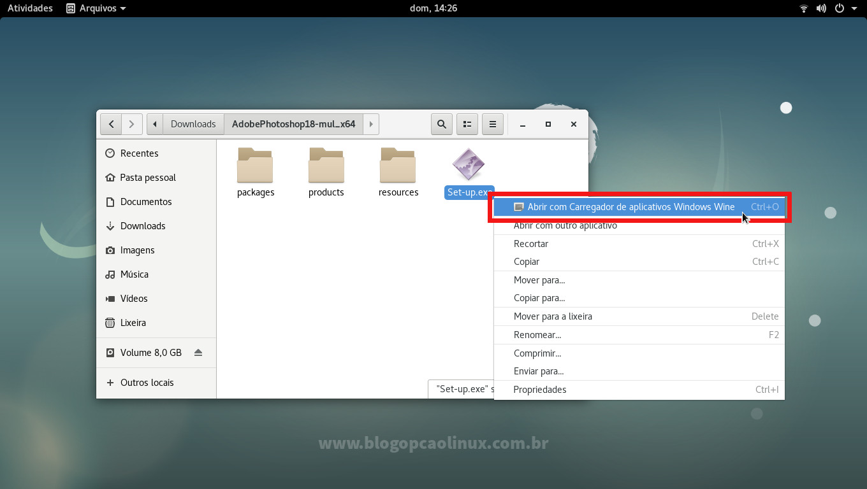The width and height of the screenshot is (867, 489).
Task: Choose Copiar from the context menu
Action: coord(639,262)
